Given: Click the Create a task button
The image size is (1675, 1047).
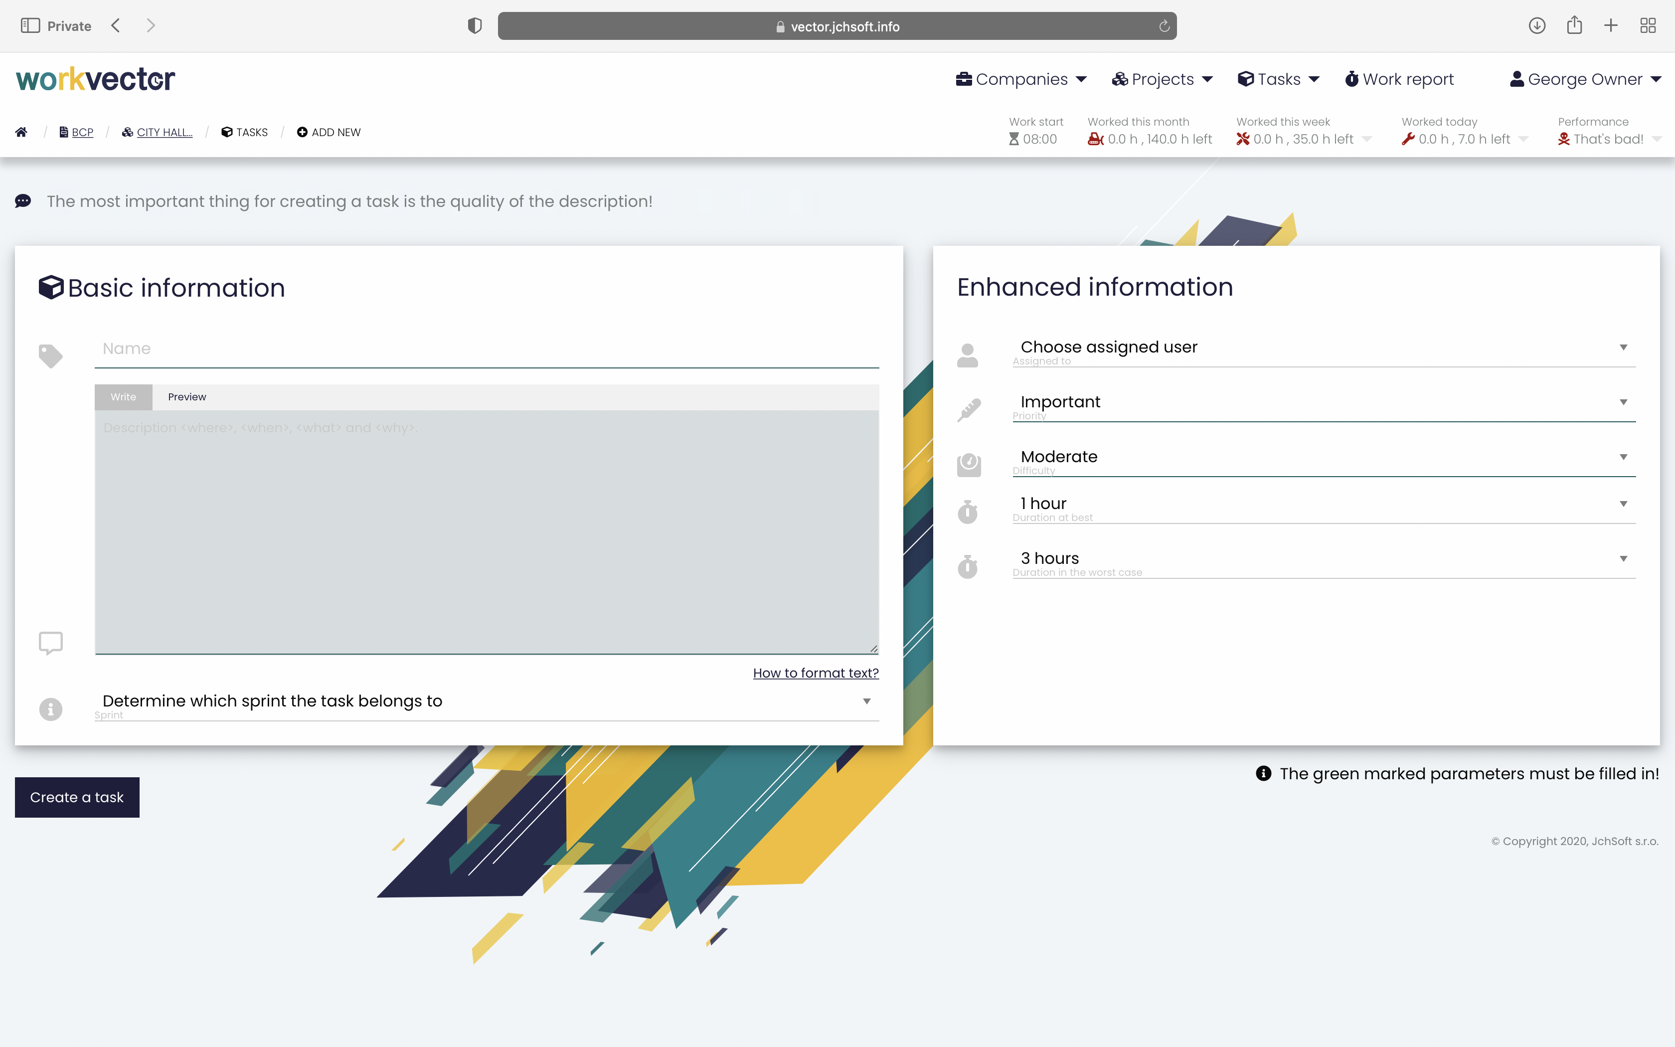Looking at the screenshot, I should point(77,797).
